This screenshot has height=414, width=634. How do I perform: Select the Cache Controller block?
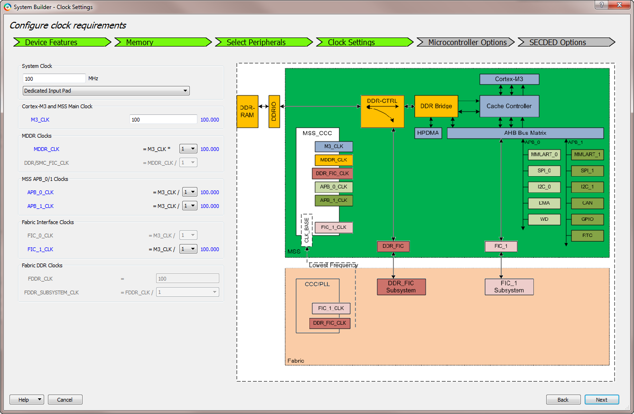tap(509, 106)
